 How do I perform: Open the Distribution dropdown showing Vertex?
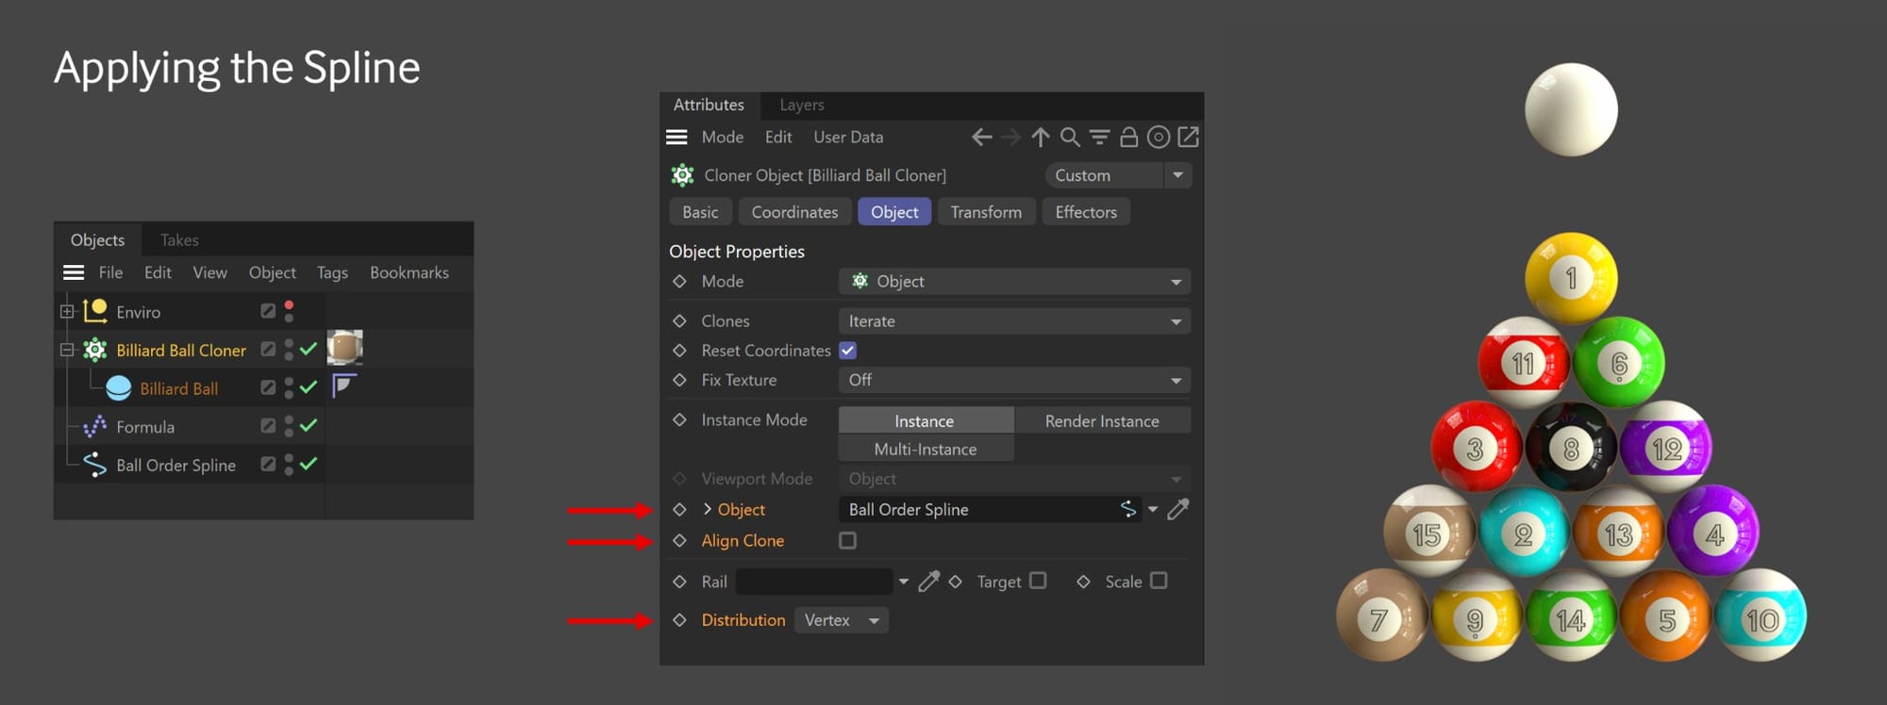point(842,620)
